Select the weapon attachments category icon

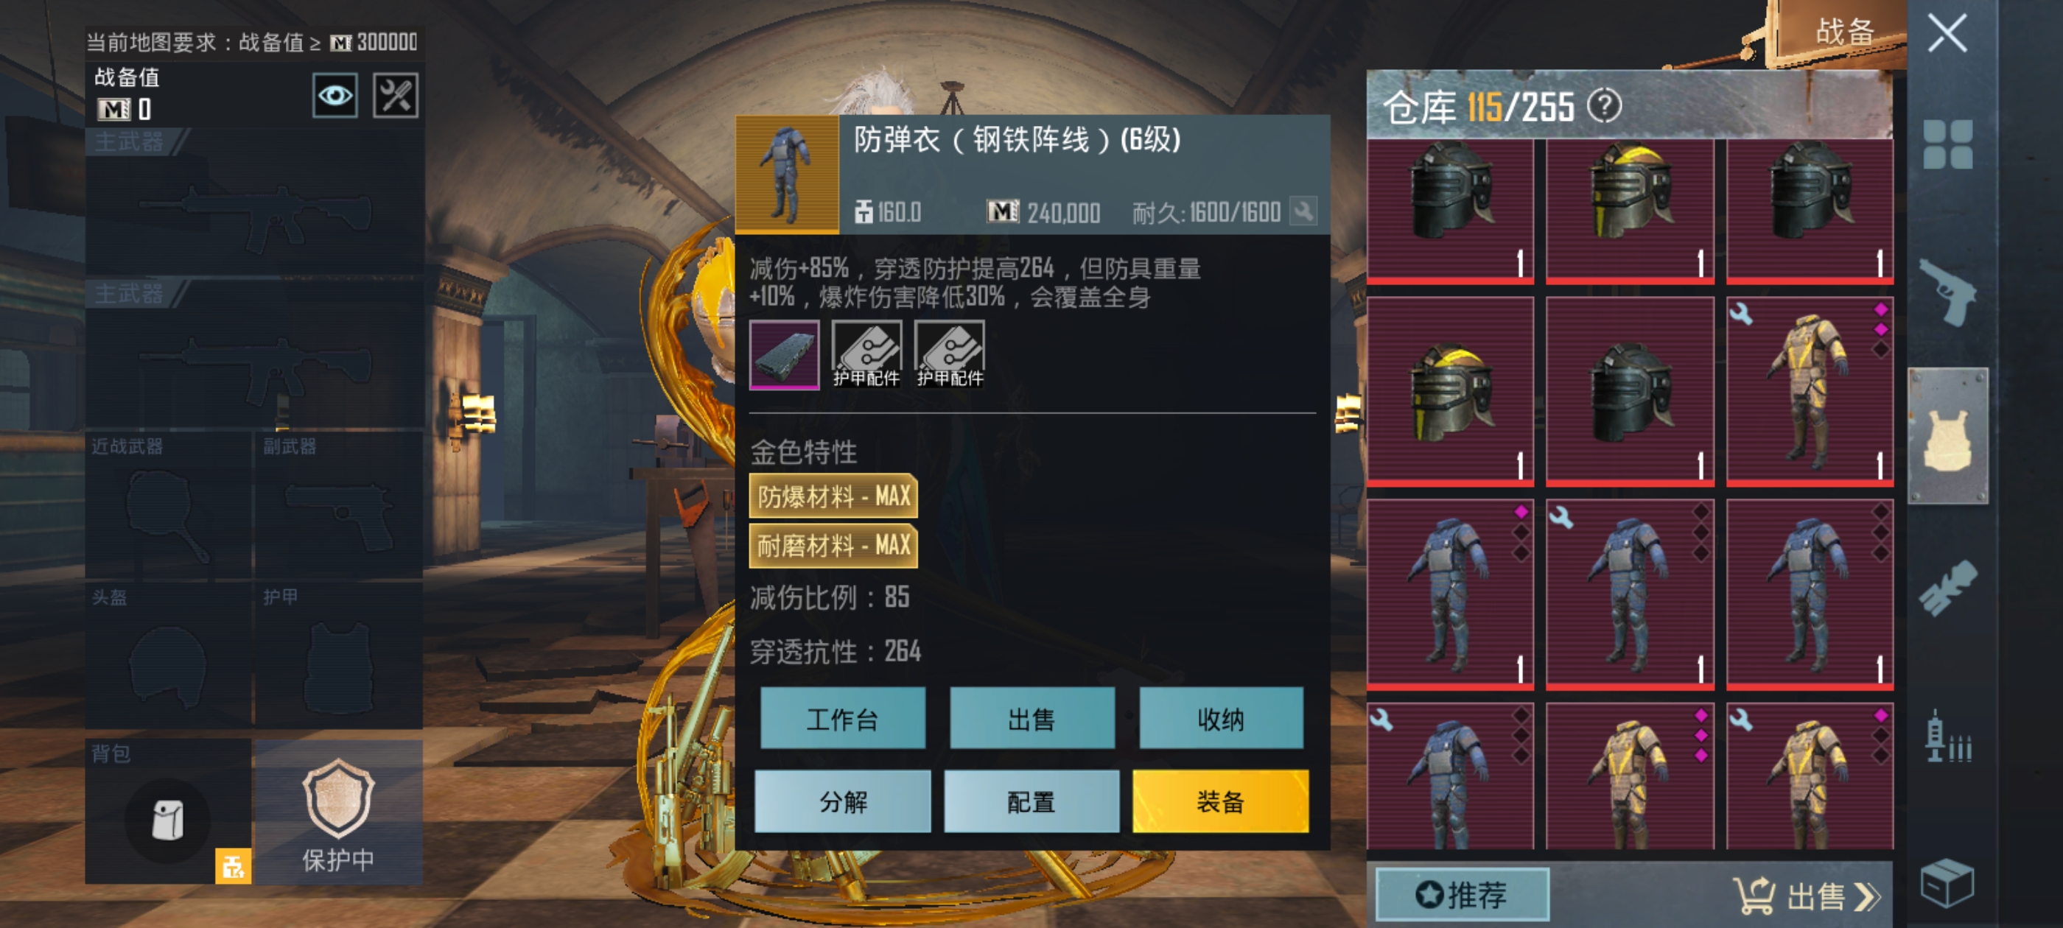[1947, 587]
